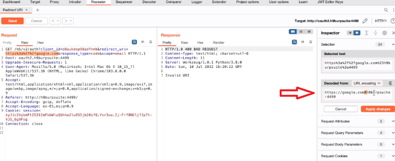The width and height of the screenshot is (395, 161).
Task: Toggle newline display icon in Response panel
Action: coord(303,42)
